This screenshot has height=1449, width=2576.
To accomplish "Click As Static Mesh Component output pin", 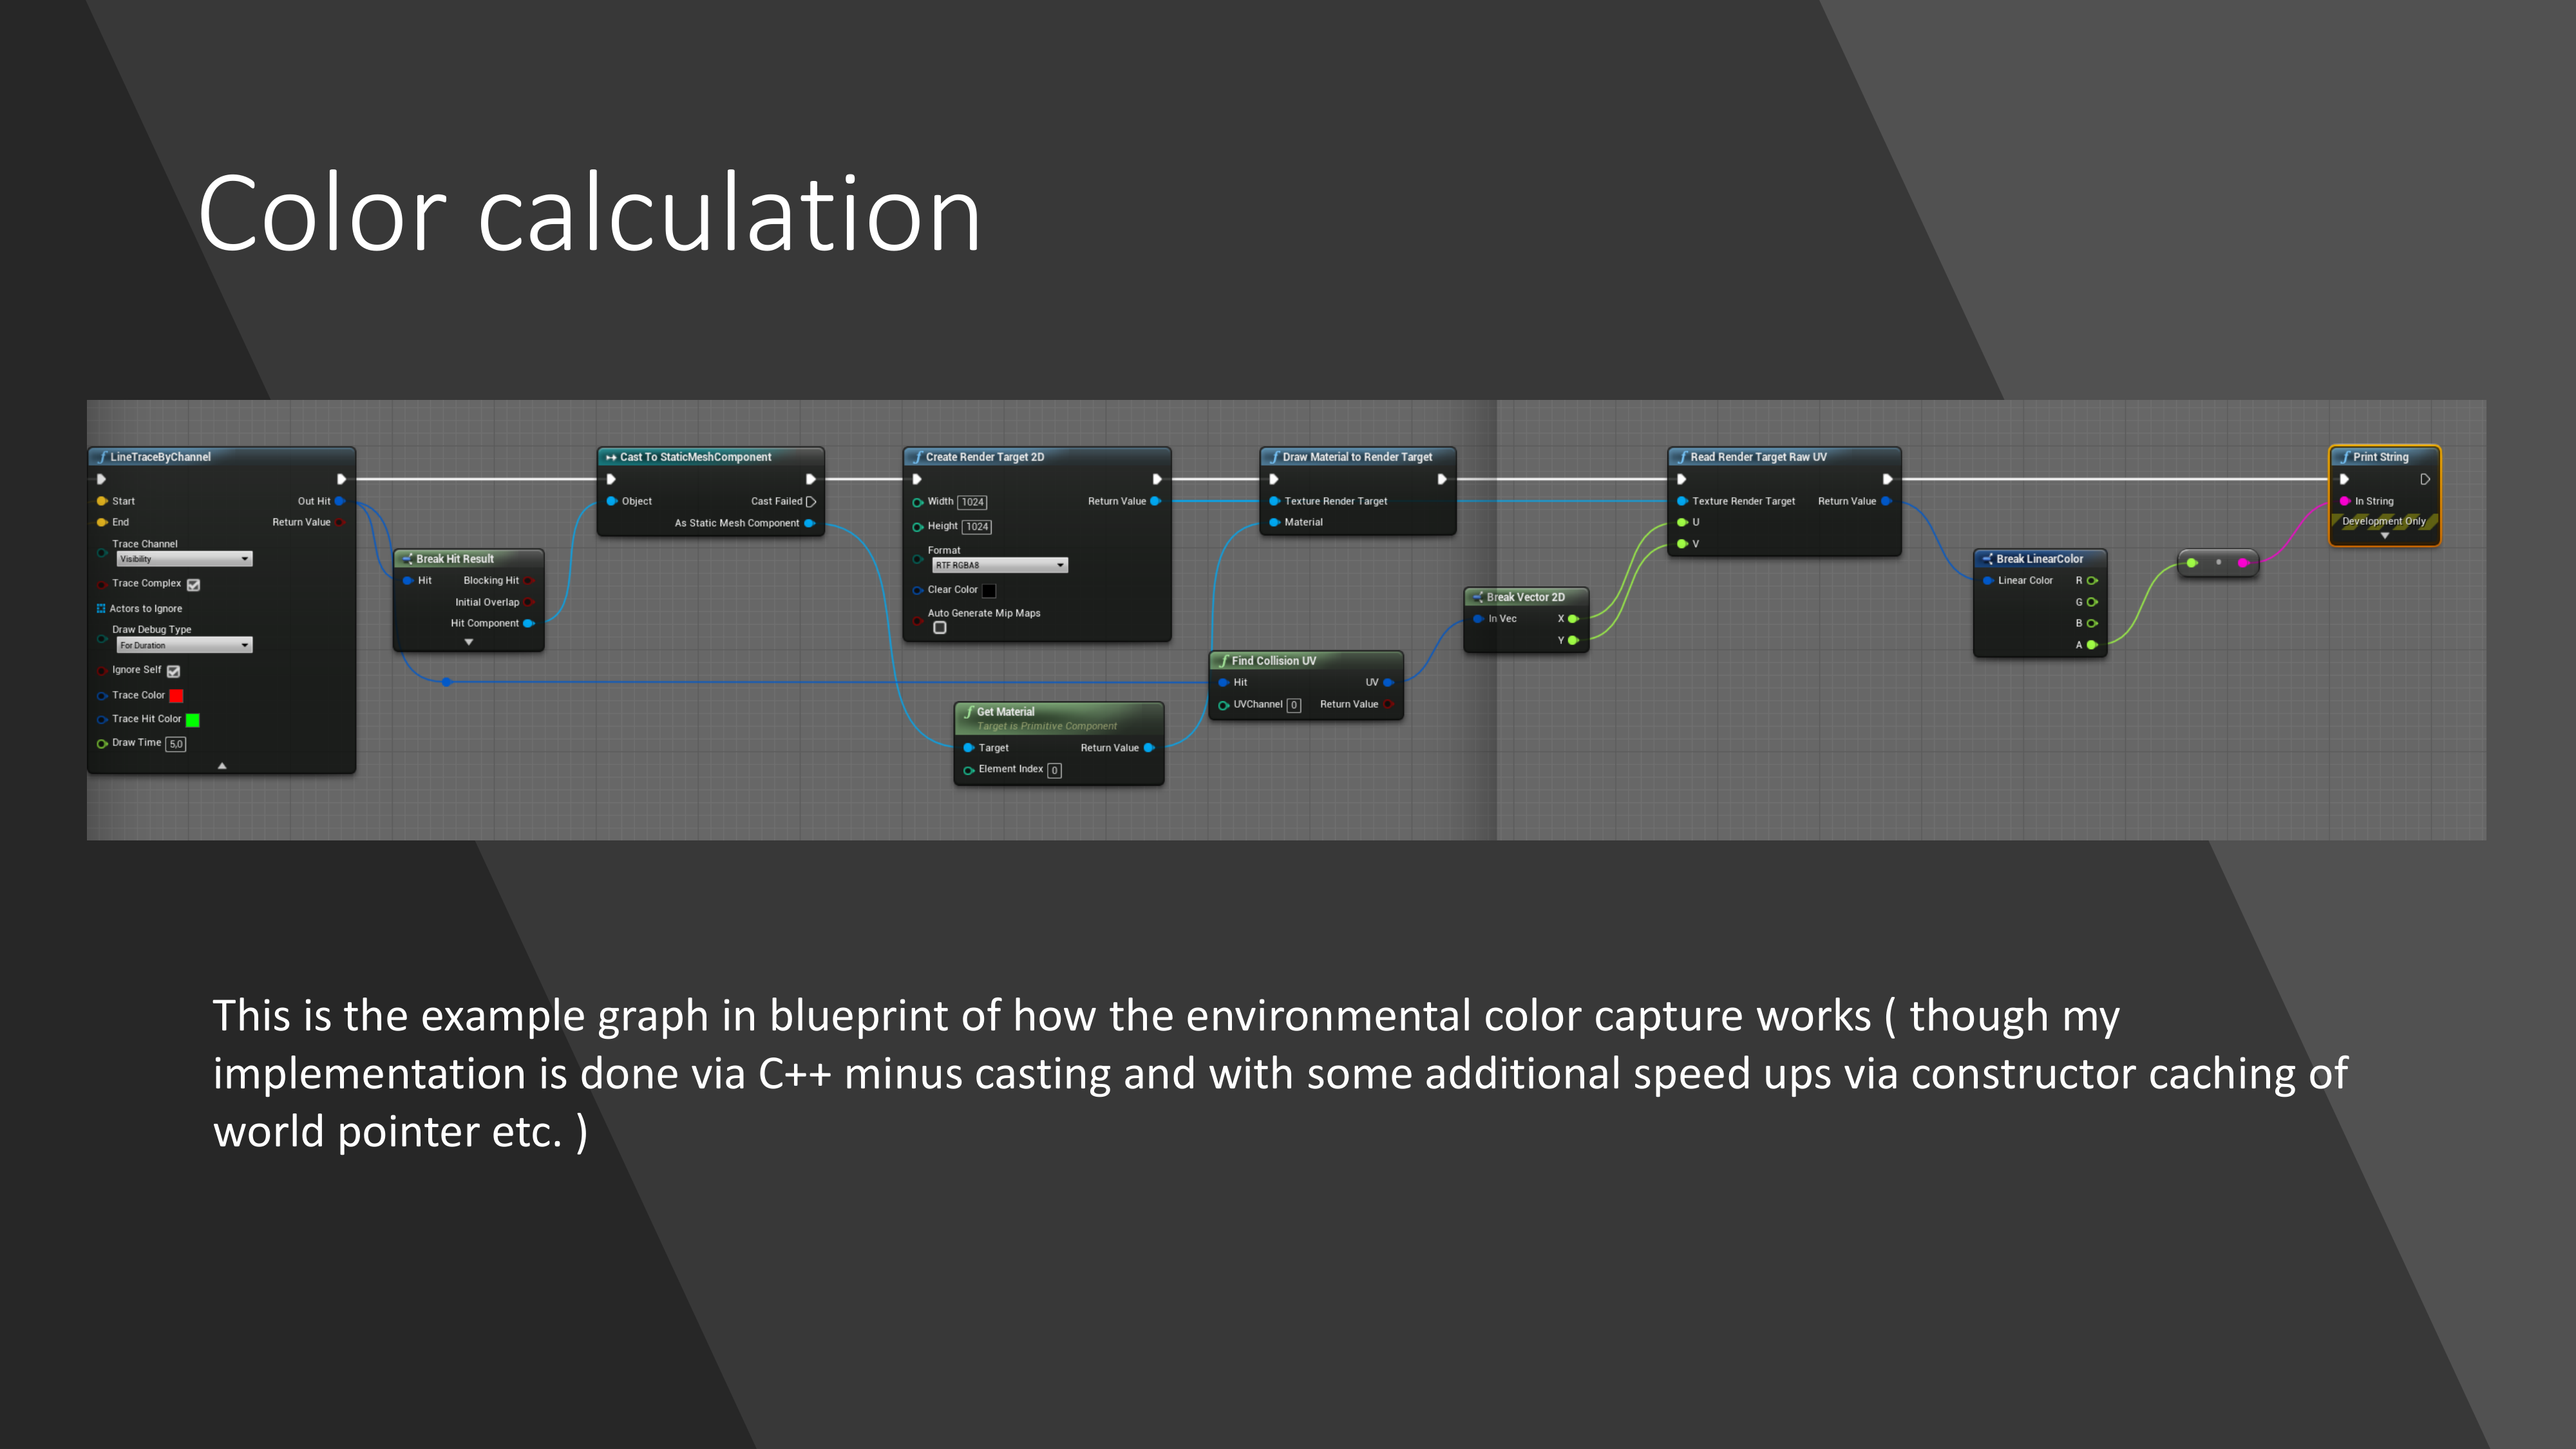I will 809,523.
